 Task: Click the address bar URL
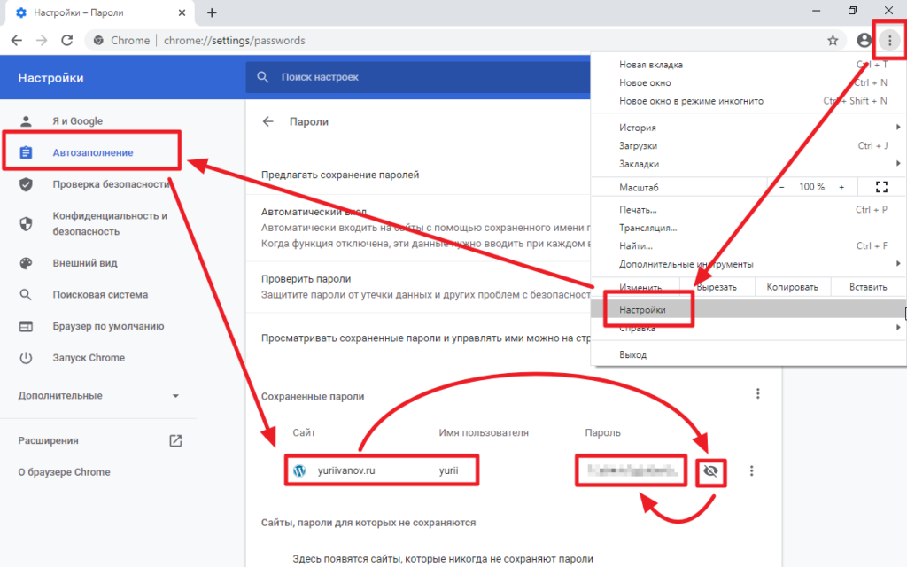(x=234, y=41)
